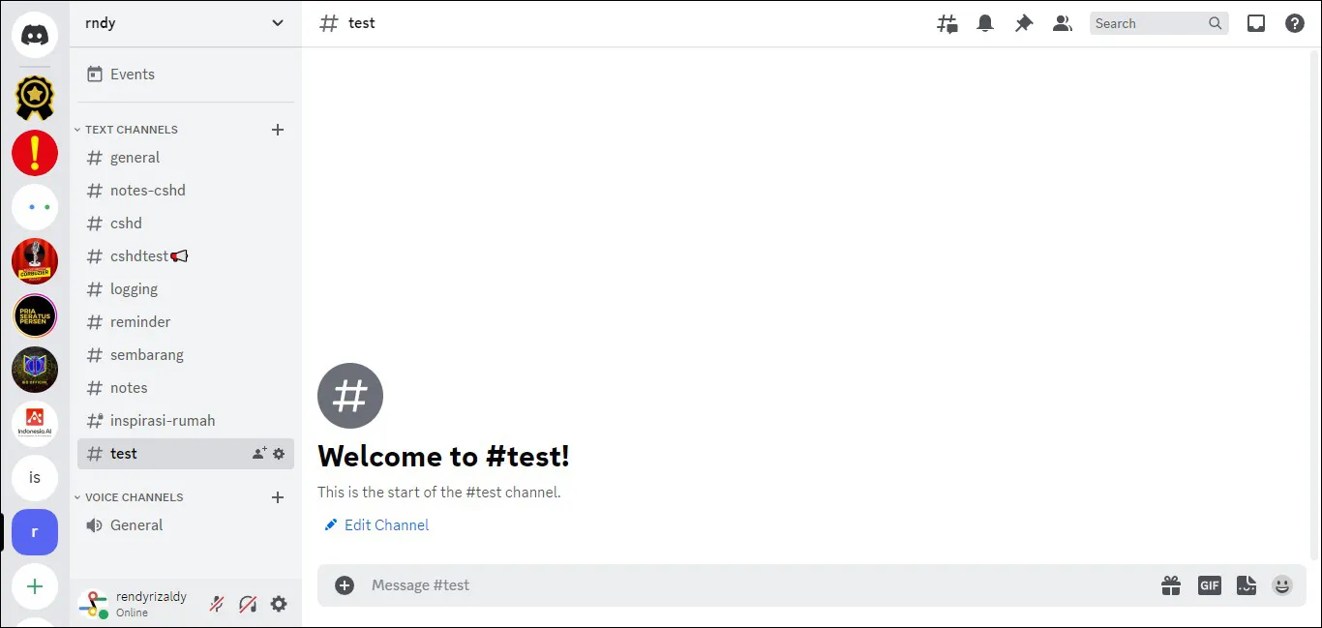Mute your microphone
The image size is (1322, 628).
point(216,603)
